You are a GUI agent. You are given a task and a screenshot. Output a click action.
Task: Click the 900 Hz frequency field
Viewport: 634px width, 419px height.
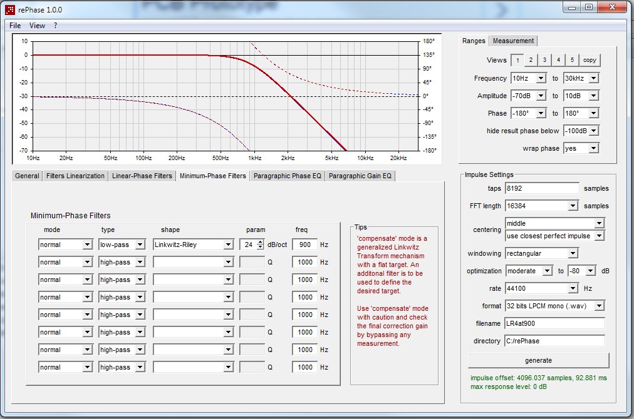pyautogui.click(x=304, y=245)
